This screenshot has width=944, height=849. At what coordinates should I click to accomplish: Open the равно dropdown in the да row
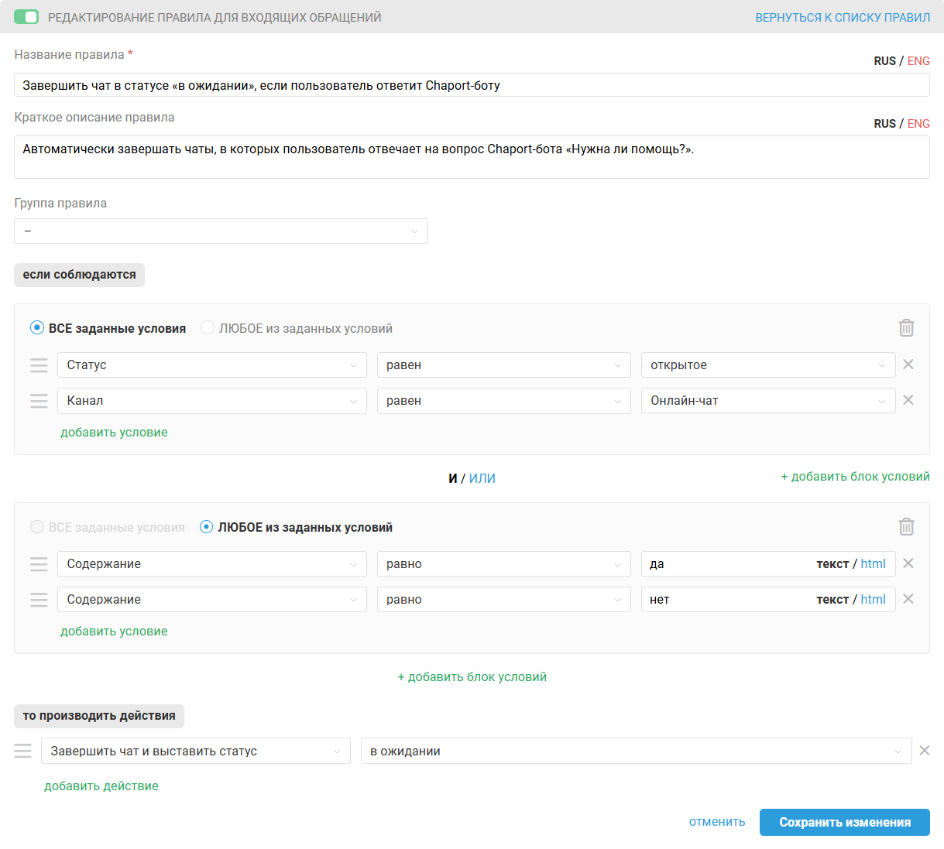[x=504, y=564]
